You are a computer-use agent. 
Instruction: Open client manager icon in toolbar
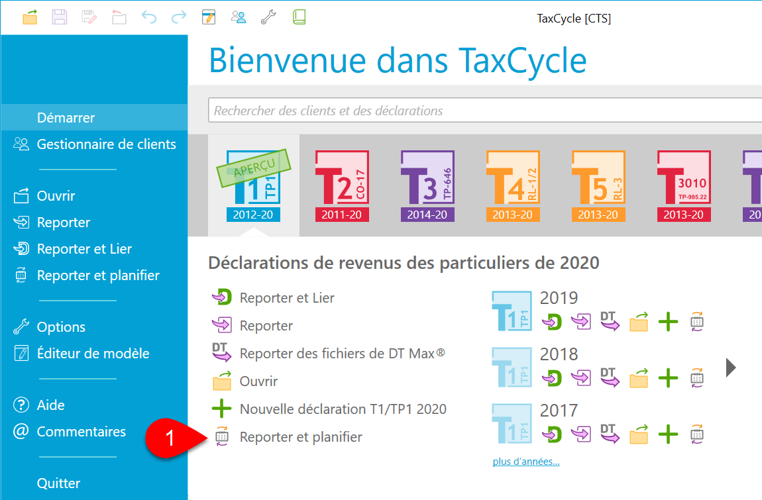pyautogui.click(x=239, y=18)
